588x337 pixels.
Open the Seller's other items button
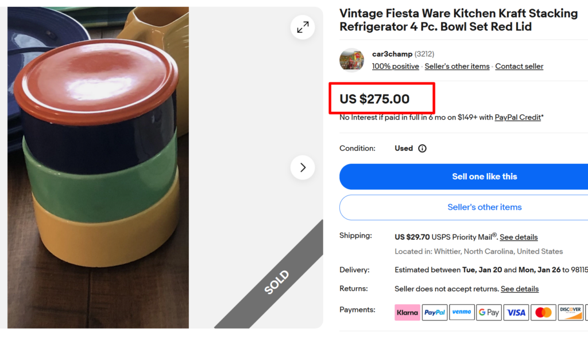484,207
